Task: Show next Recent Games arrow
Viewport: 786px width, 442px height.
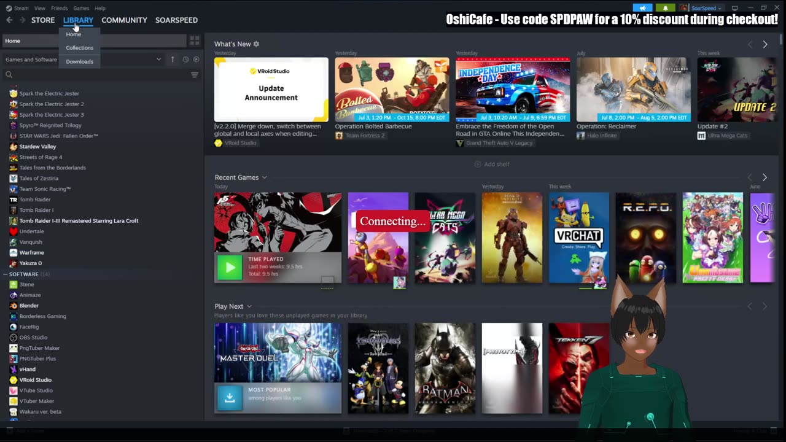Action: (765, 177)
